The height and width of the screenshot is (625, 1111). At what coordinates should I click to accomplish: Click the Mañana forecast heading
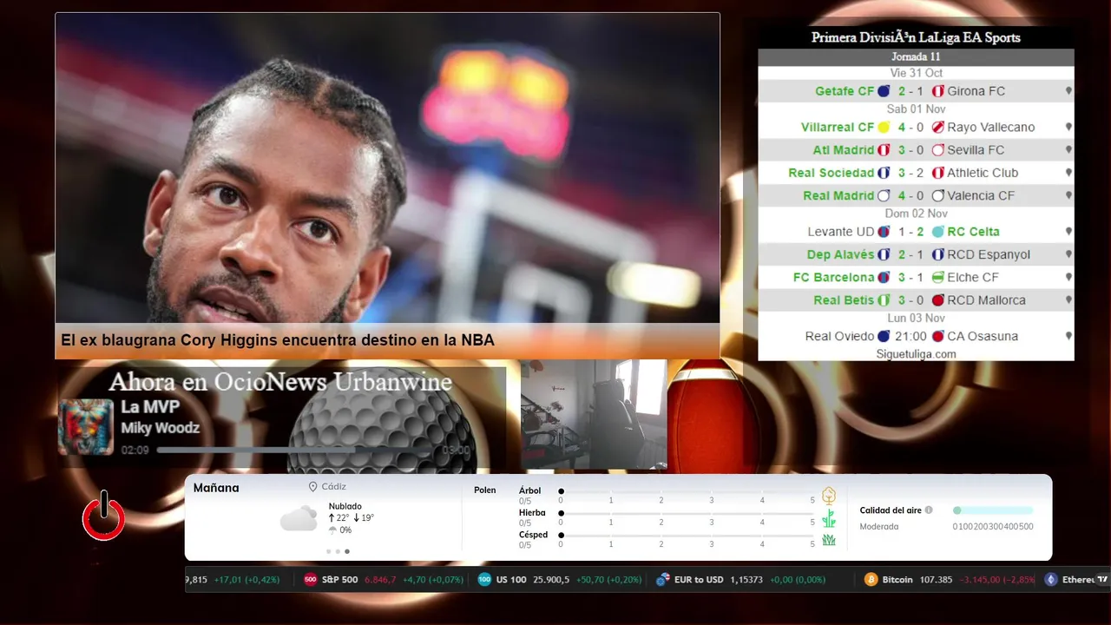pos(216,488)
